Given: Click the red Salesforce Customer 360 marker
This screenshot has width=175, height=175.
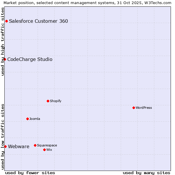Looking at the screenshot, I should pyautogui.click(x=6, y=21).
